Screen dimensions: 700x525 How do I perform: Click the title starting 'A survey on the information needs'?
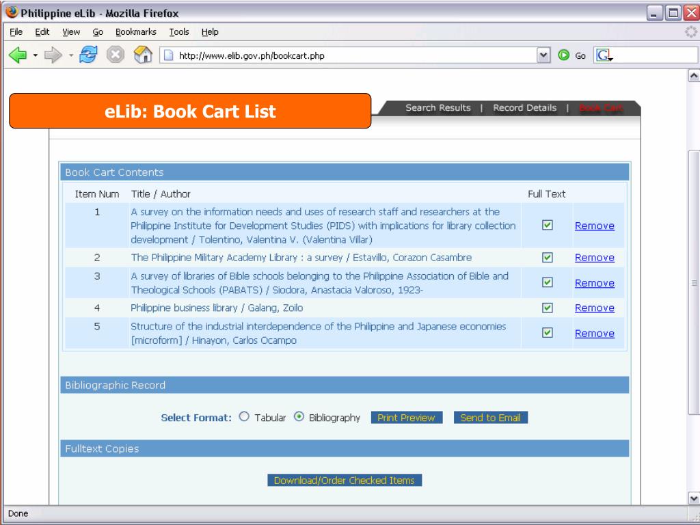point(323,226)
